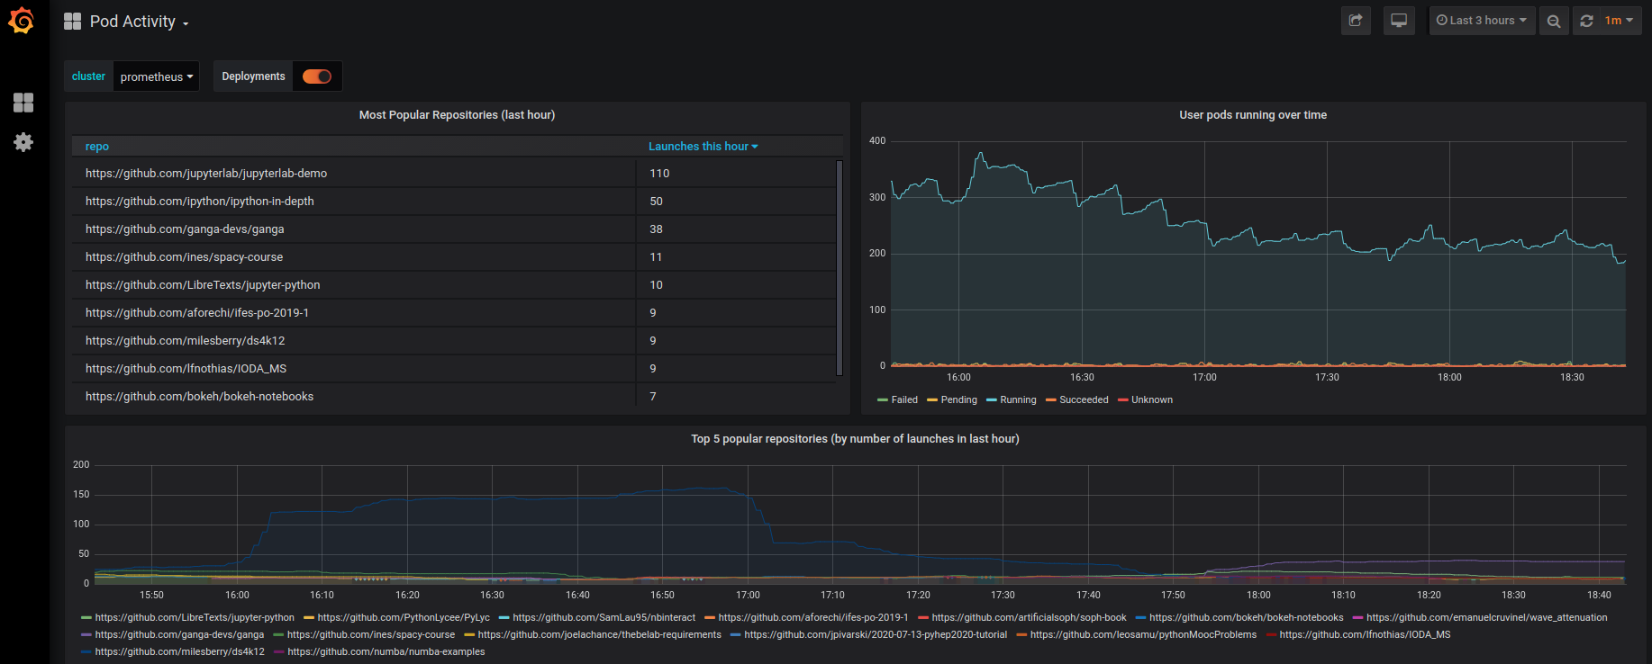Click the aforechi/ifes-po-2019-1 table row
1652x664 pixels.
click(454, 313)
